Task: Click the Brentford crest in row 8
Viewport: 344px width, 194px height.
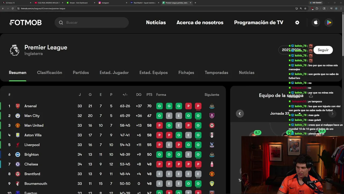Action: click(x=18, y=174)
